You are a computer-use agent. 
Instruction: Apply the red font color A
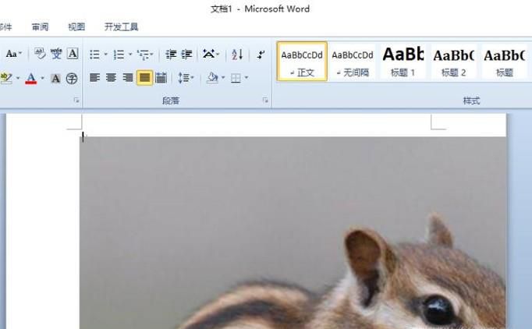coord(31,78)
